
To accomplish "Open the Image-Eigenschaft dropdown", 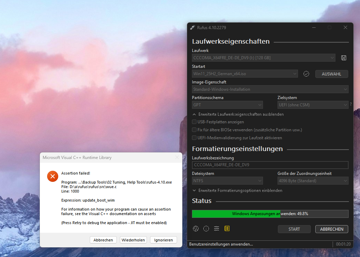I will (270, 89).
